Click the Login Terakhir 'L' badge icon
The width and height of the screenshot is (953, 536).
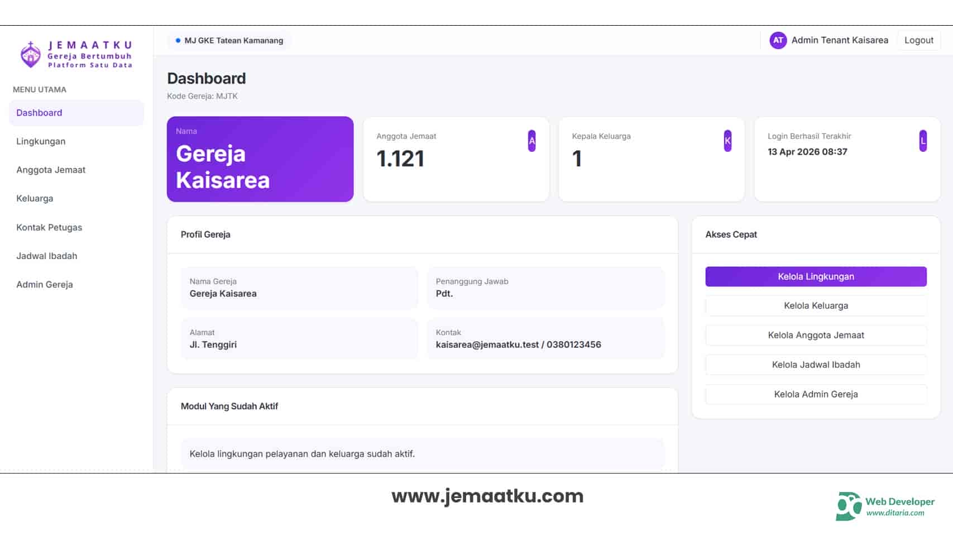click(922, 141)
